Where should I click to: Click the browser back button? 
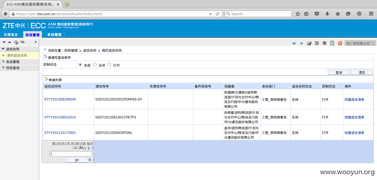point(6,14)
